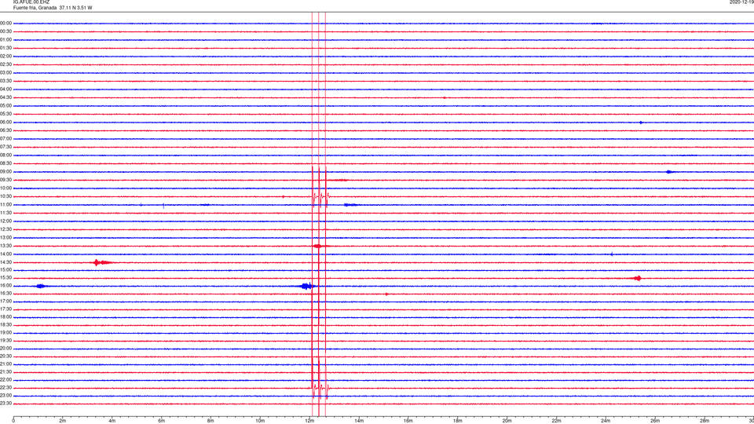Screen dimensions: 754x424
Task: Choose the 08:00 trace label
Action: tap(5, 155)
